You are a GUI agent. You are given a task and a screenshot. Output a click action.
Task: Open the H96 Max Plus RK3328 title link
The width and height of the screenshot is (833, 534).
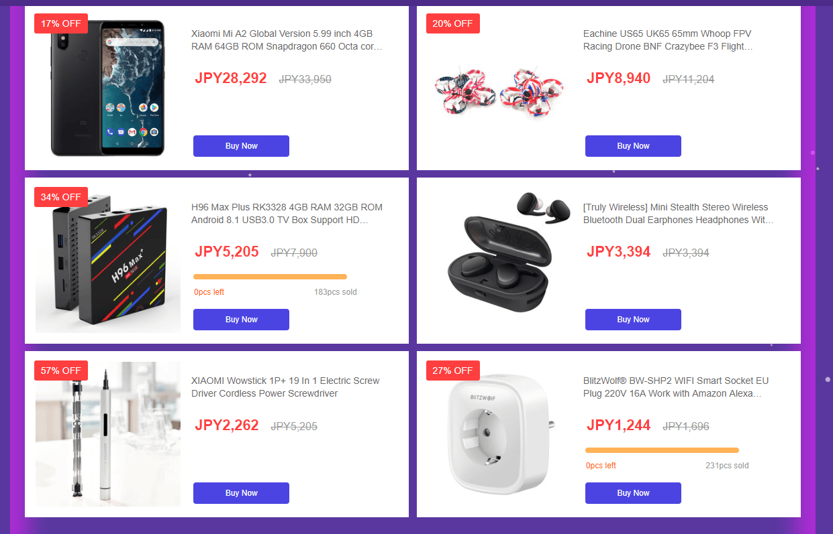click(287, 214)
